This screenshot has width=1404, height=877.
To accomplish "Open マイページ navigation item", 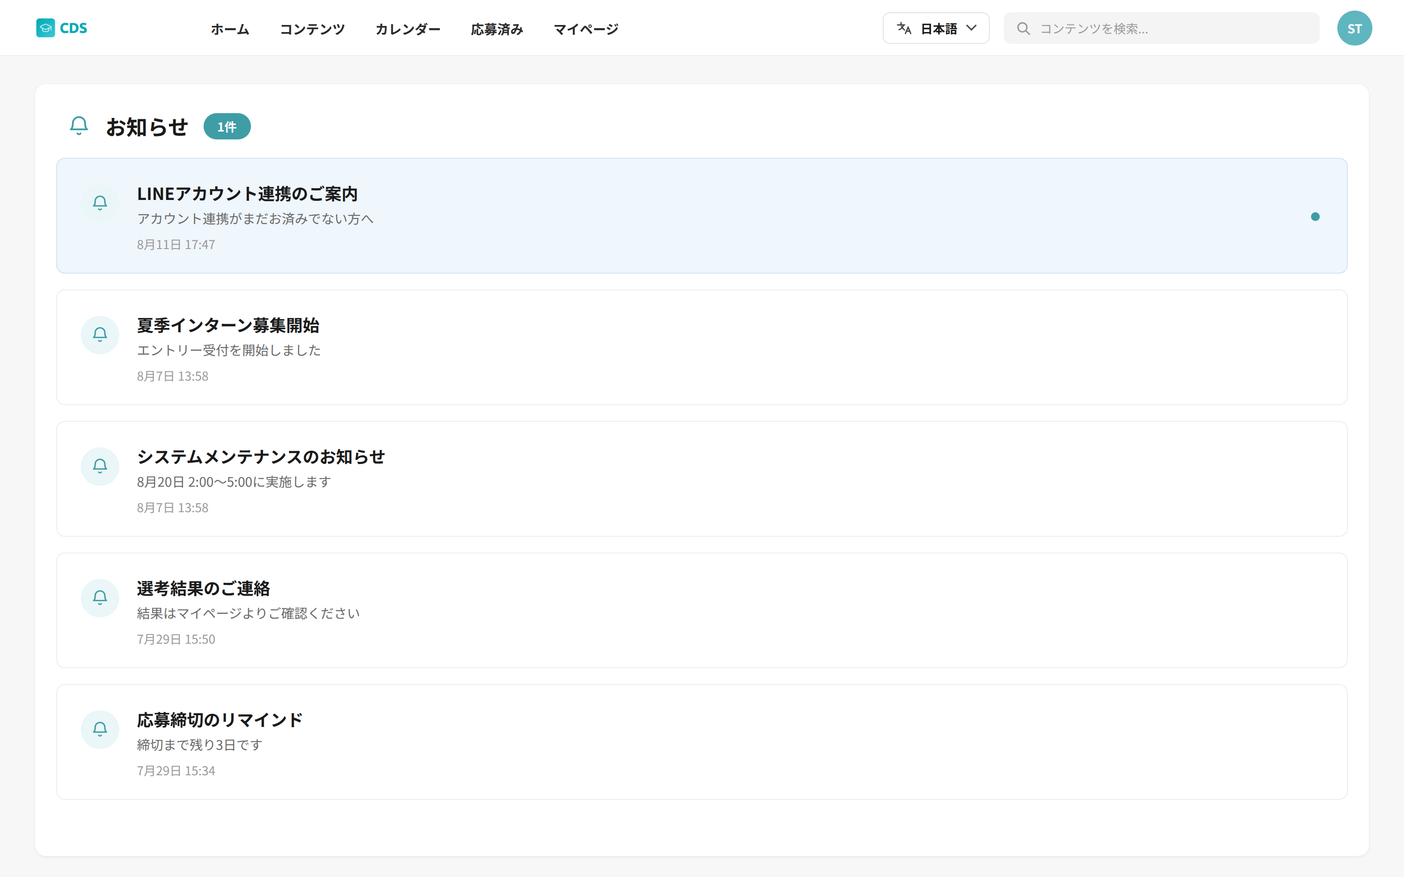I will click(586, 29).
